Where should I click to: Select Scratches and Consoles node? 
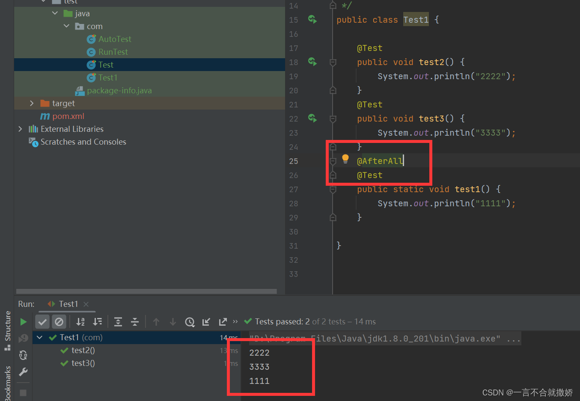coord(83,142)
